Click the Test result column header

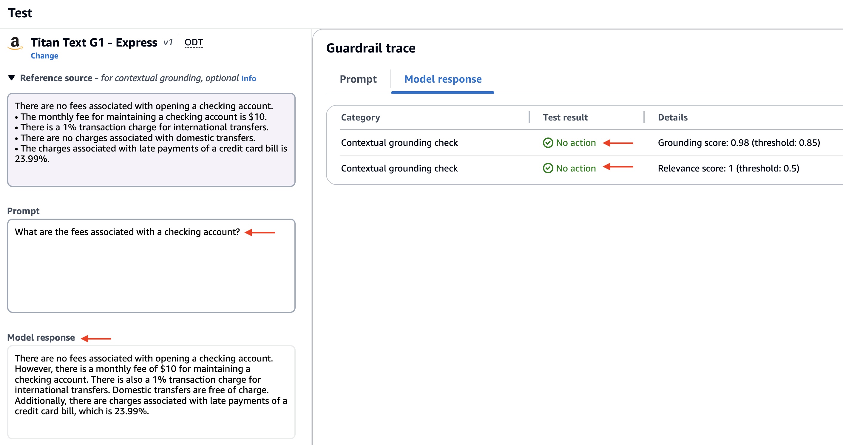tap(565, 118)
